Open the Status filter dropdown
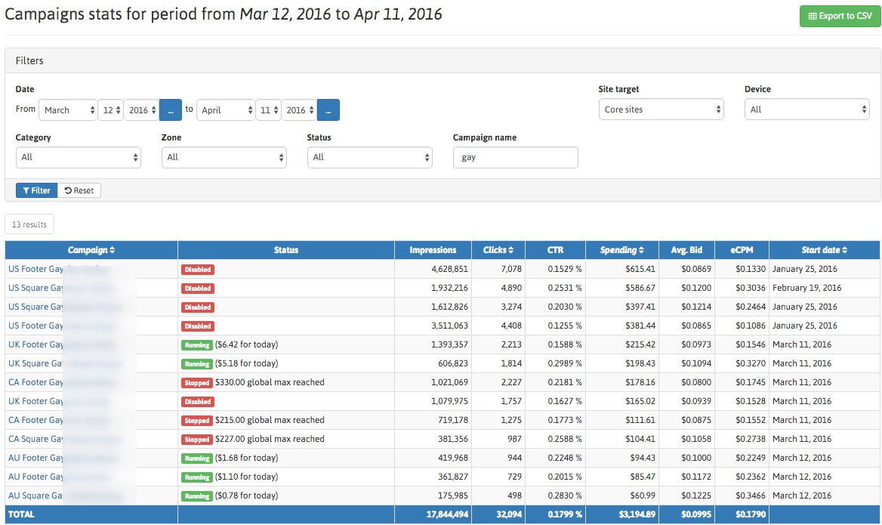This screenshot has width=882, height=525. (x=369, y=157)
